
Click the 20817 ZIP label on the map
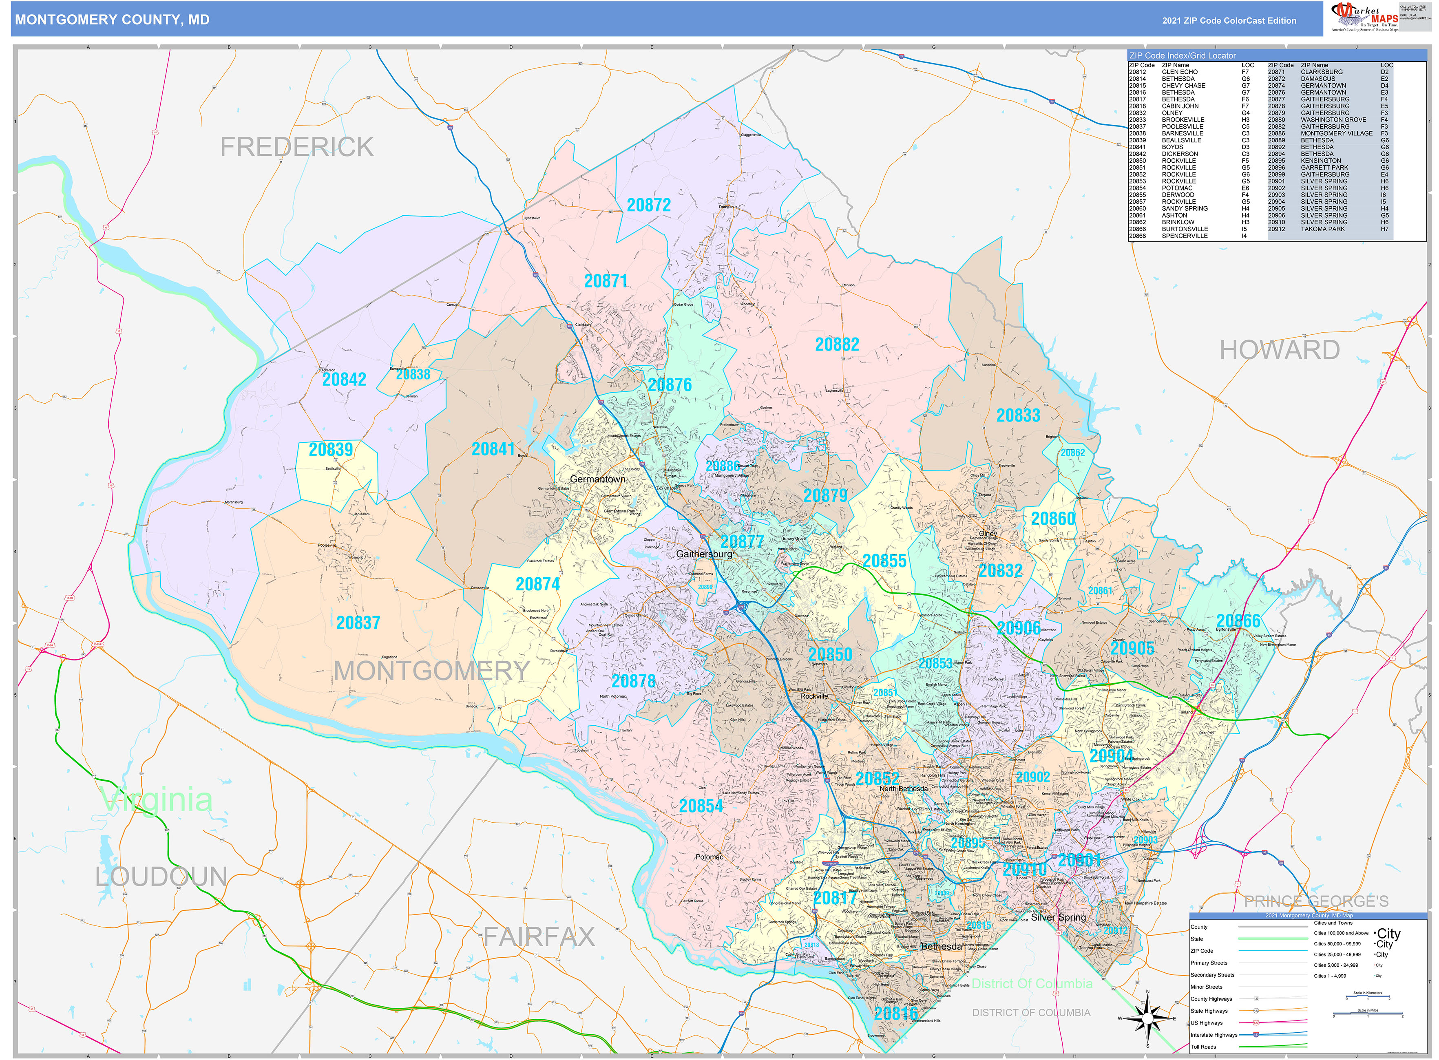835,898
